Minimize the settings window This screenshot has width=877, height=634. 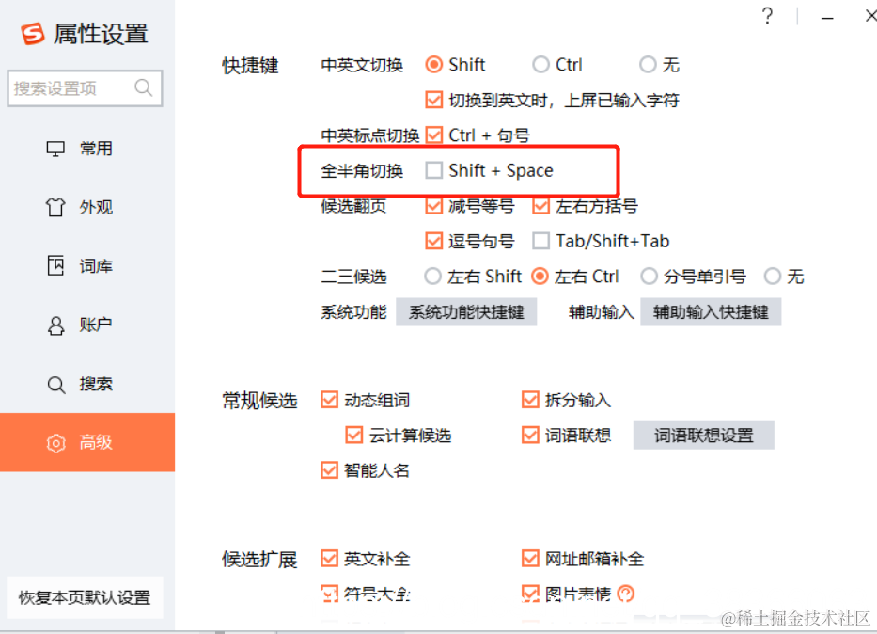coord(827,18)
